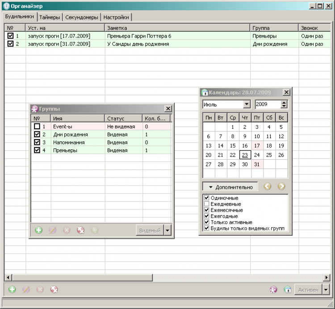335x309 pixels.
Task: Click the delete group icon in Группы
Action: click(67, 230)
